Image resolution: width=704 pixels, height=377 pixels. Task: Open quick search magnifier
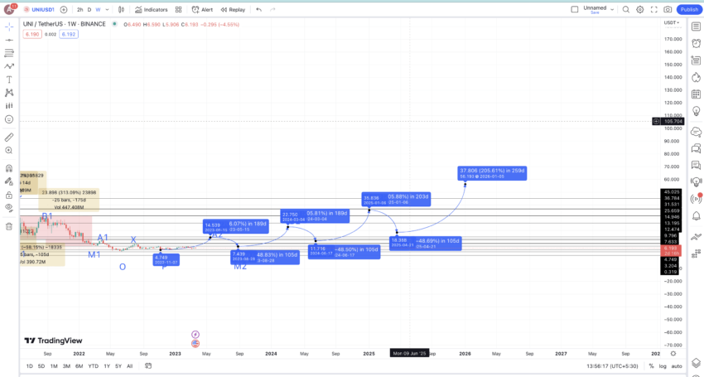click(626, 9)
